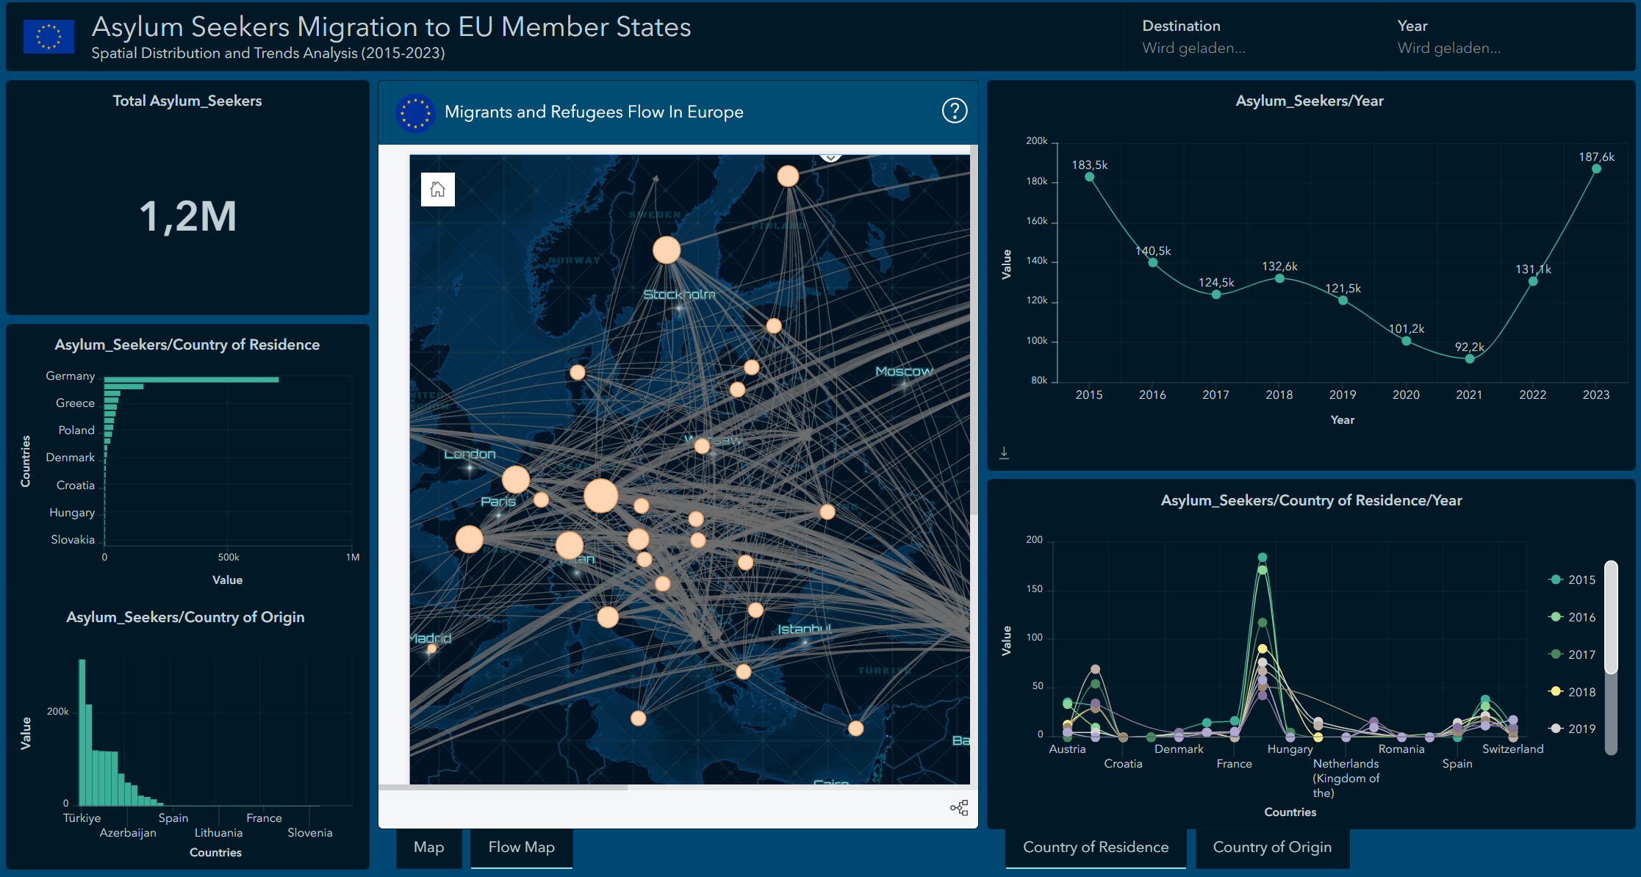Open the help question mark icon

pos(954,111)
